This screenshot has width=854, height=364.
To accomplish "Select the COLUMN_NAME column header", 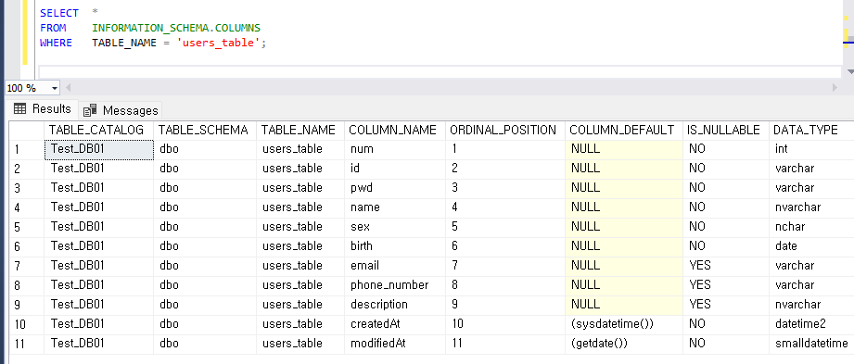I will point(395,130).
